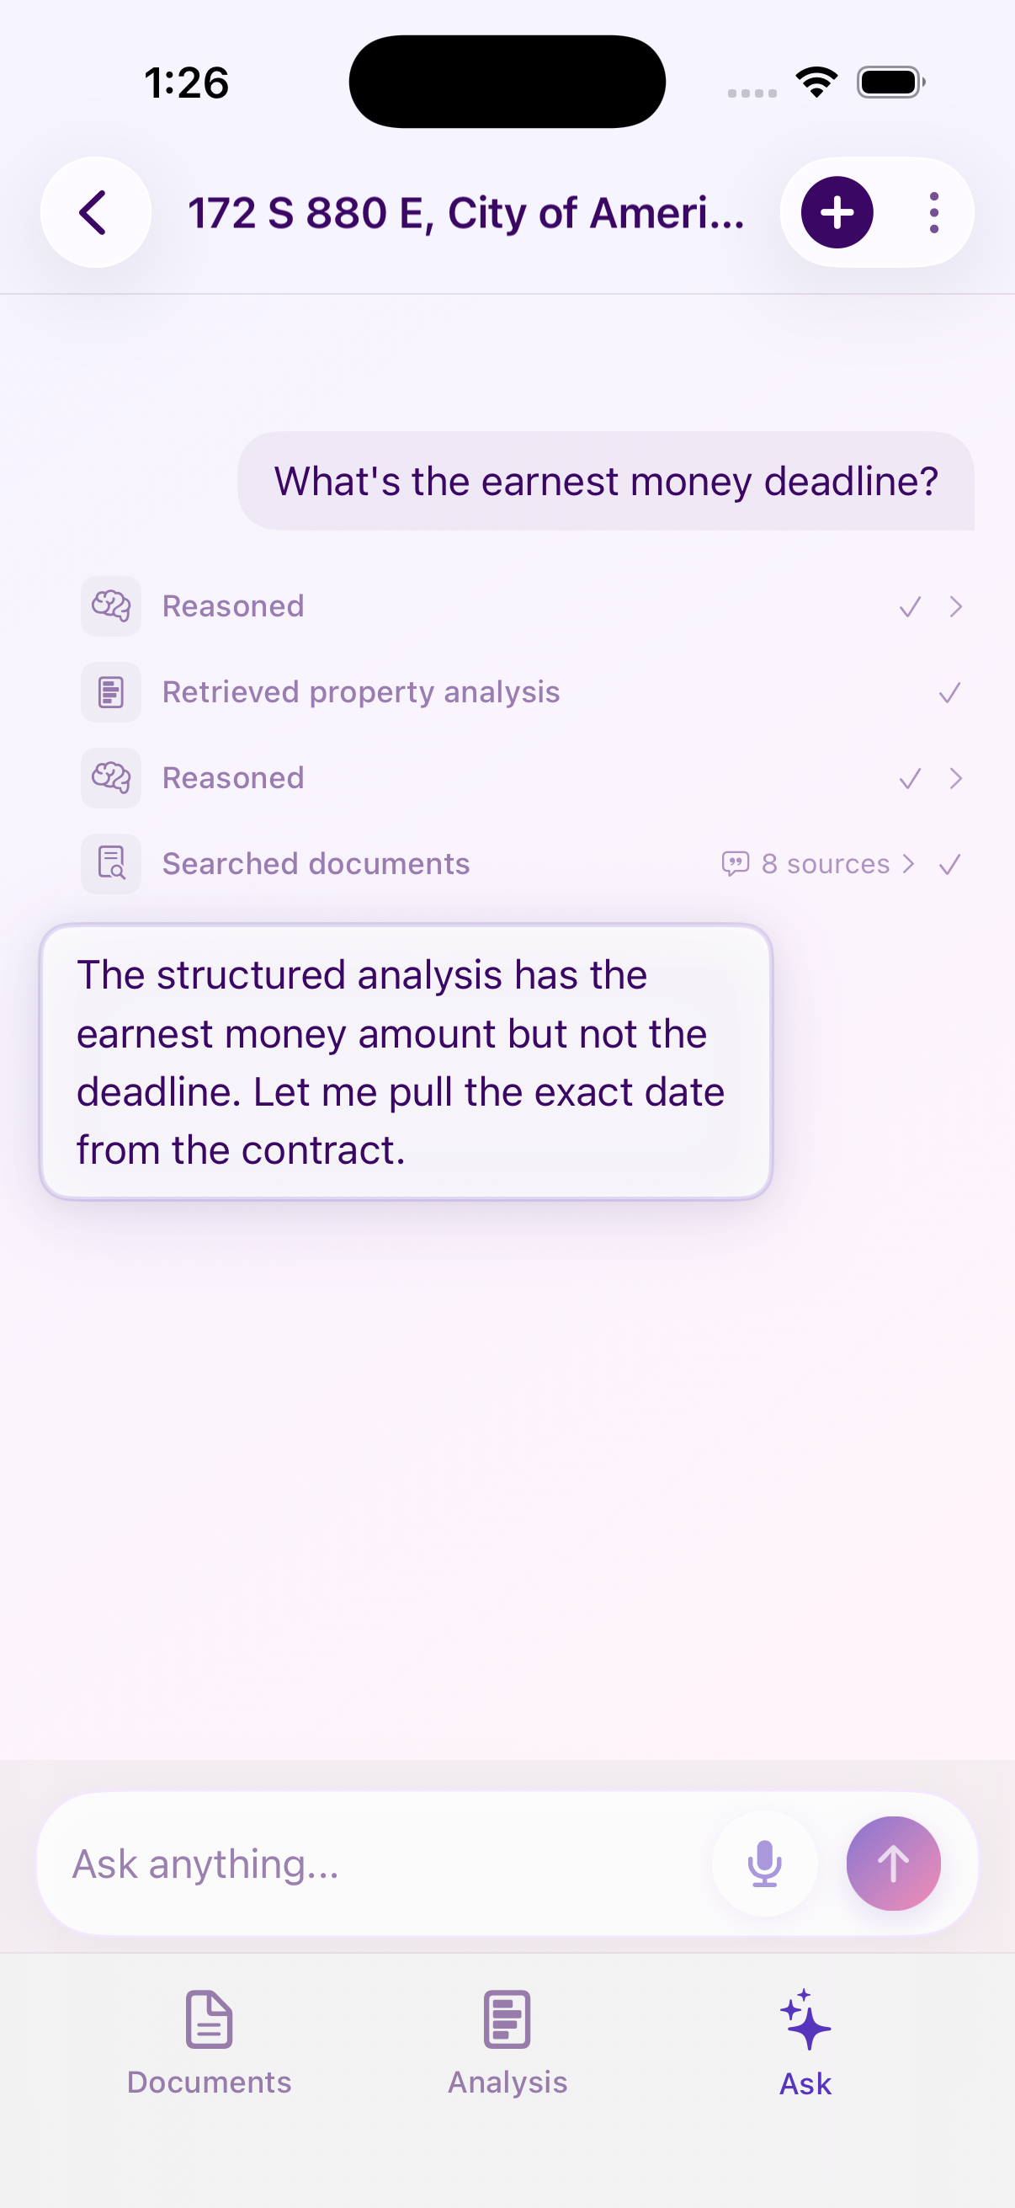Tap the brain icon next to first Reasoned step
Image resolution: width=1015 pixels, height=2208 pixels.
(x=111, y=606)
